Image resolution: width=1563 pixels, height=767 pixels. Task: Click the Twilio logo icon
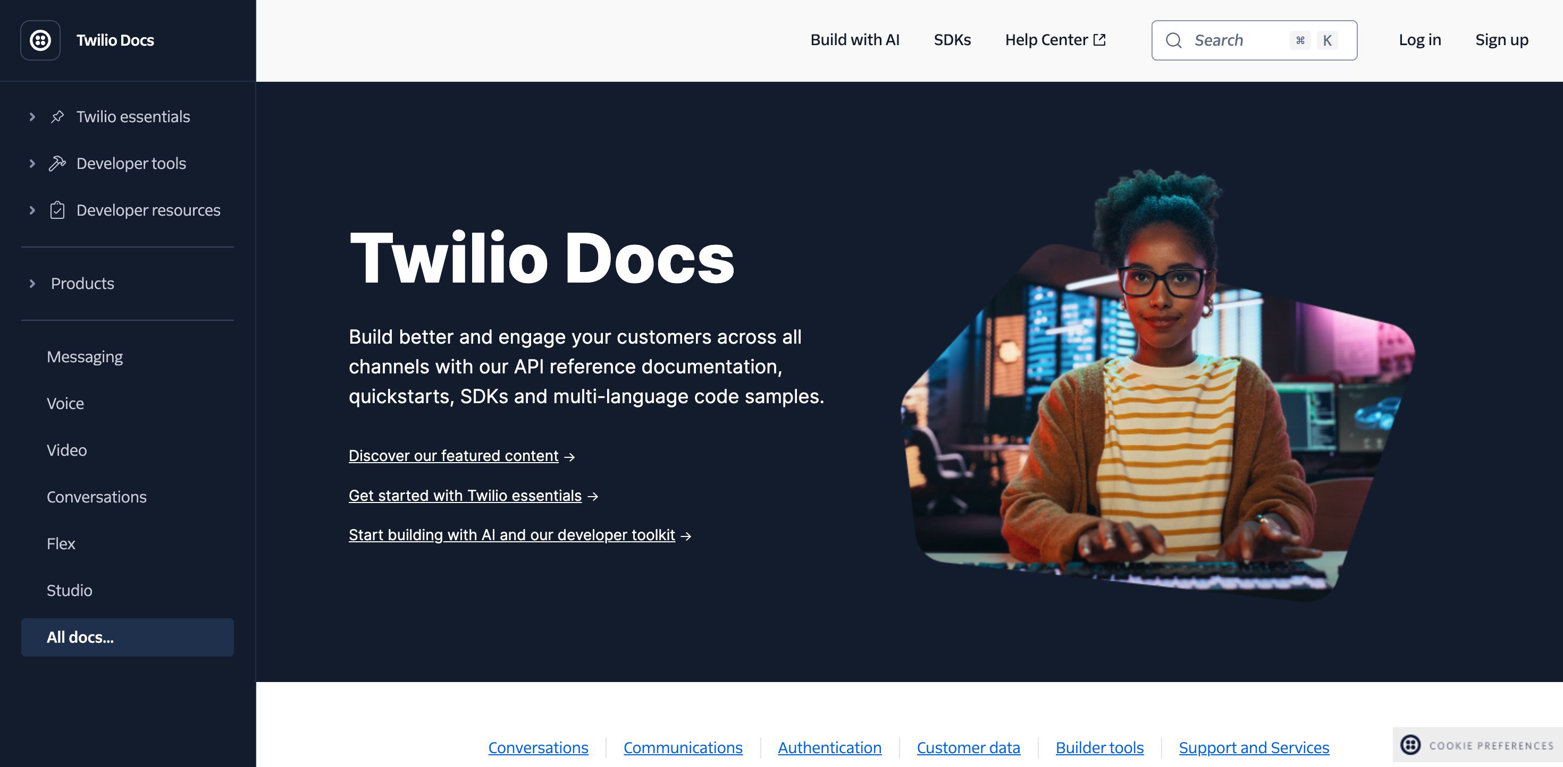40,40
